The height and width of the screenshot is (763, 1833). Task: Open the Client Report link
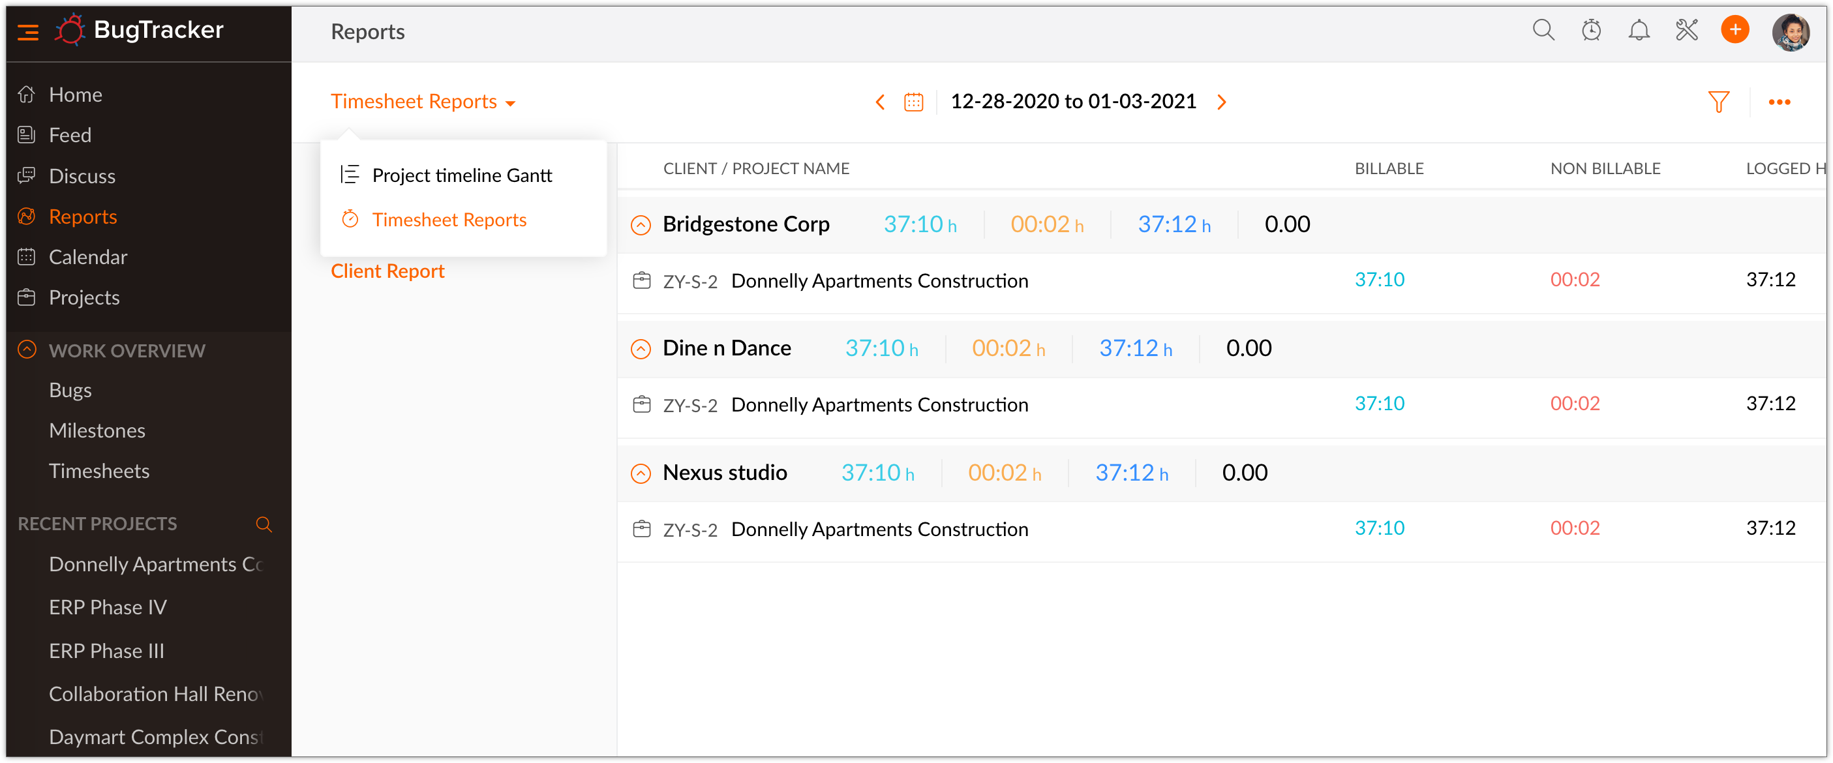(388, 271)
